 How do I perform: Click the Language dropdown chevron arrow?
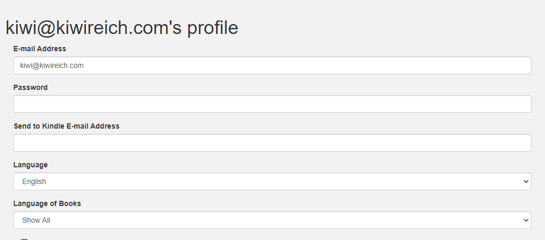[x=526, y=181]
